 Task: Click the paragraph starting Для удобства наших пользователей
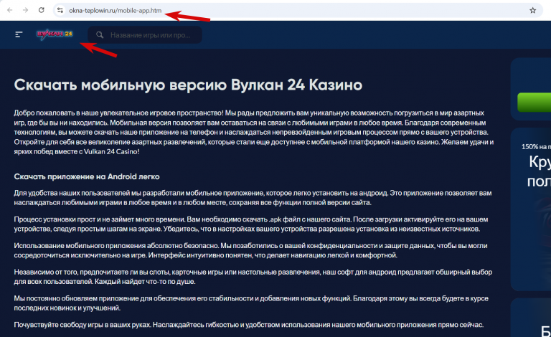253,198
